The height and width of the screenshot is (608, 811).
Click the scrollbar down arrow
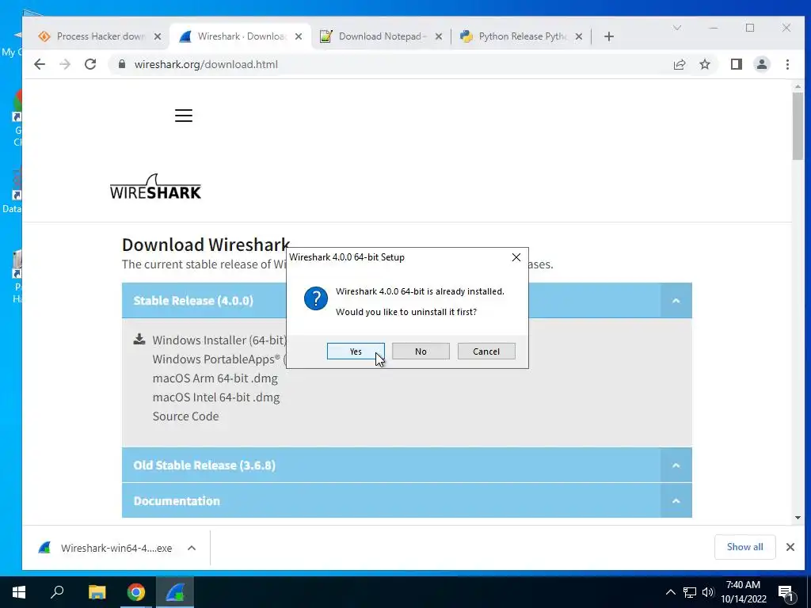(x=798, y=518)
